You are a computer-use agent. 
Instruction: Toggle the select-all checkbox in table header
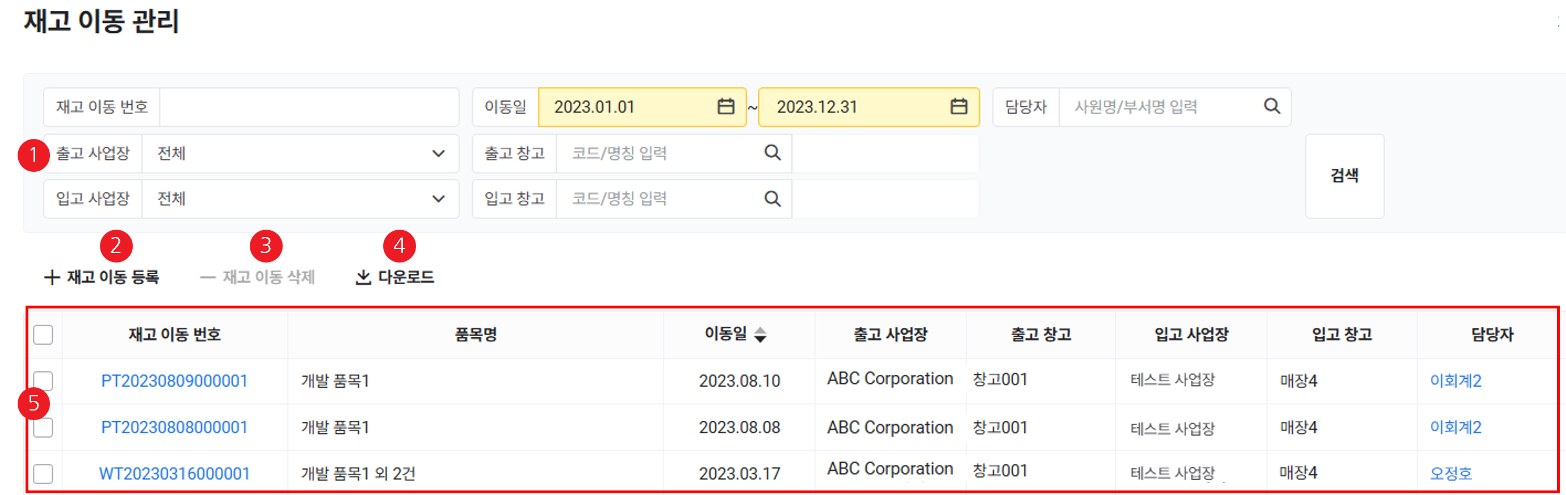[x=43, y=335]
